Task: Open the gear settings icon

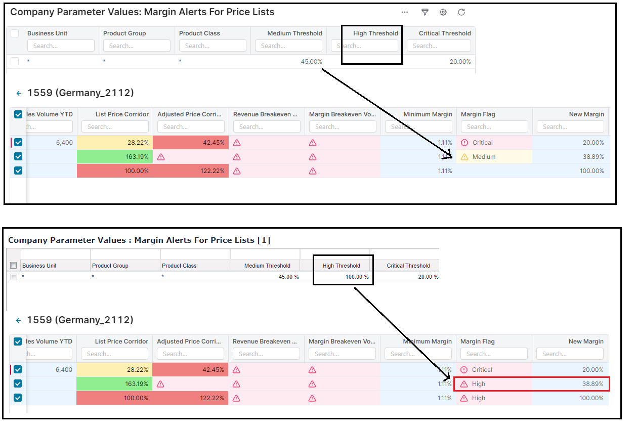Action: [x=443, y=12]
